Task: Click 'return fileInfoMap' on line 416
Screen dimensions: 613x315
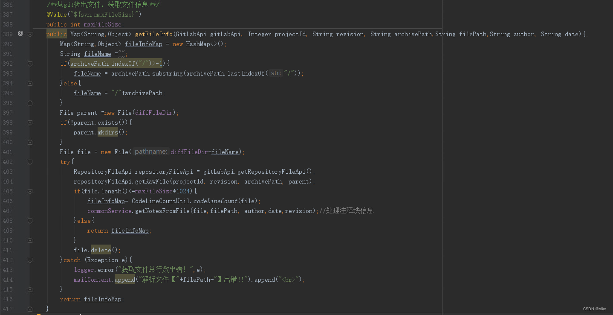Action: click(x=91, y=299)
